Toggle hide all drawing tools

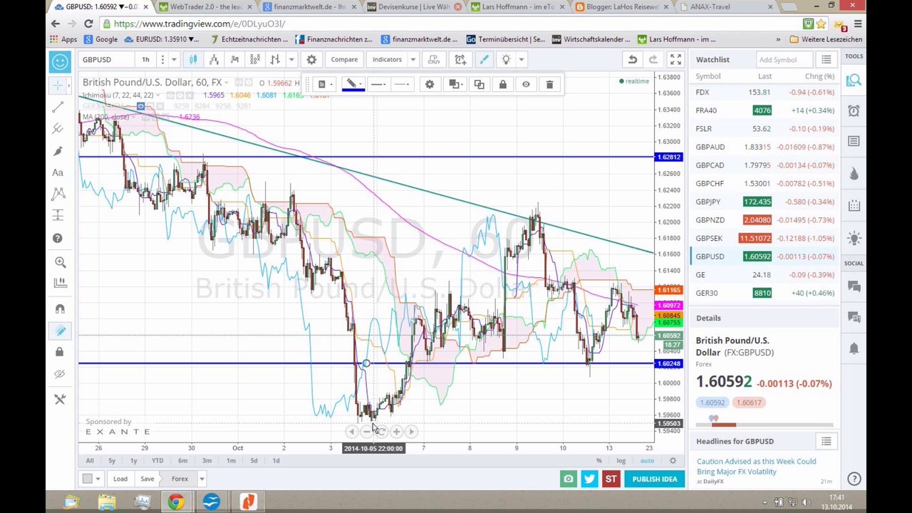pos(60,374)
